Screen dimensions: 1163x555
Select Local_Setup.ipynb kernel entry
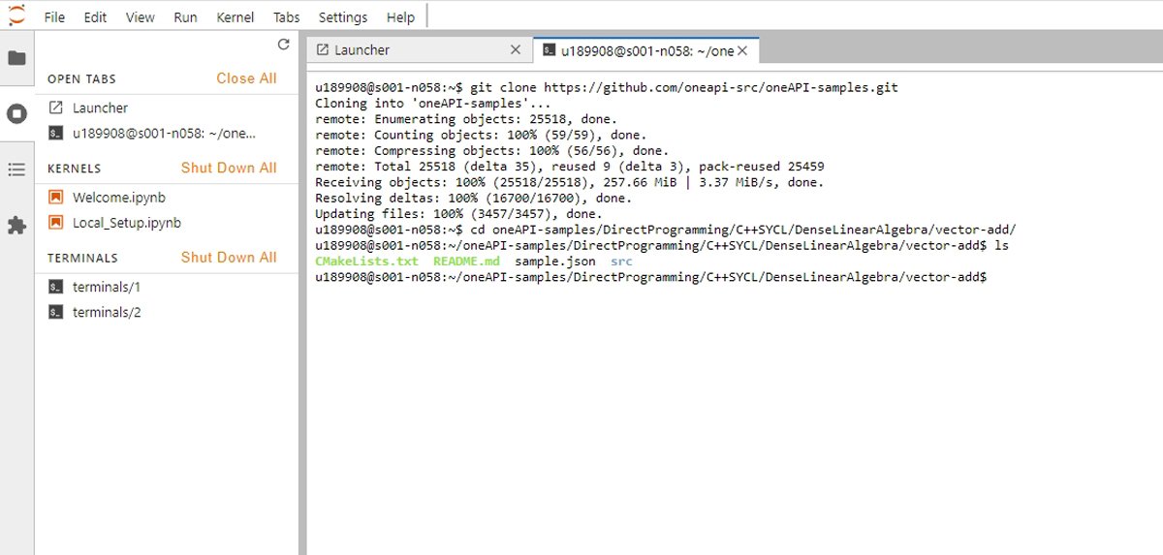[126, 223]
